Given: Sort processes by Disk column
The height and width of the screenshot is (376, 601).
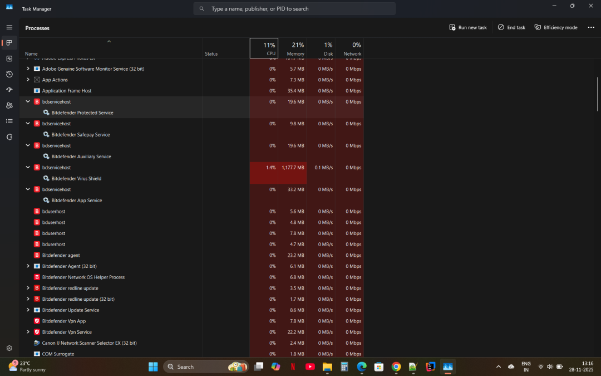Looking at the screenshot, I should coord(321,48).
